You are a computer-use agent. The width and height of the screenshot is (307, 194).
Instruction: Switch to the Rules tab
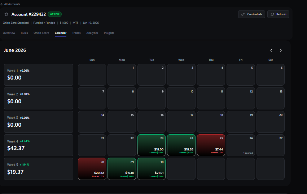(x=24, y=33)
